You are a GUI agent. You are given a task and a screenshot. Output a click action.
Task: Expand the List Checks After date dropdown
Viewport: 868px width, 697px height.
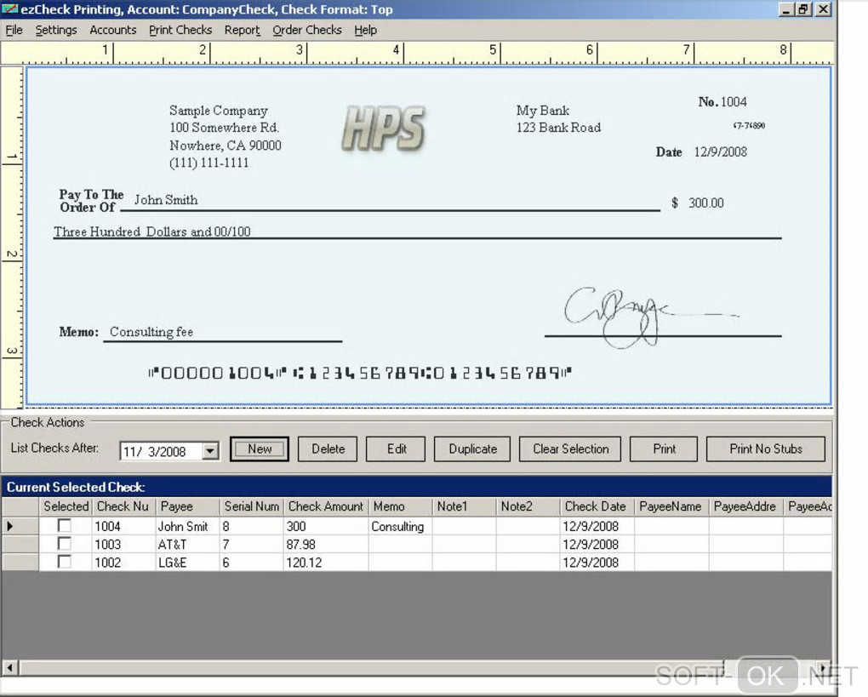pos(210,451)
